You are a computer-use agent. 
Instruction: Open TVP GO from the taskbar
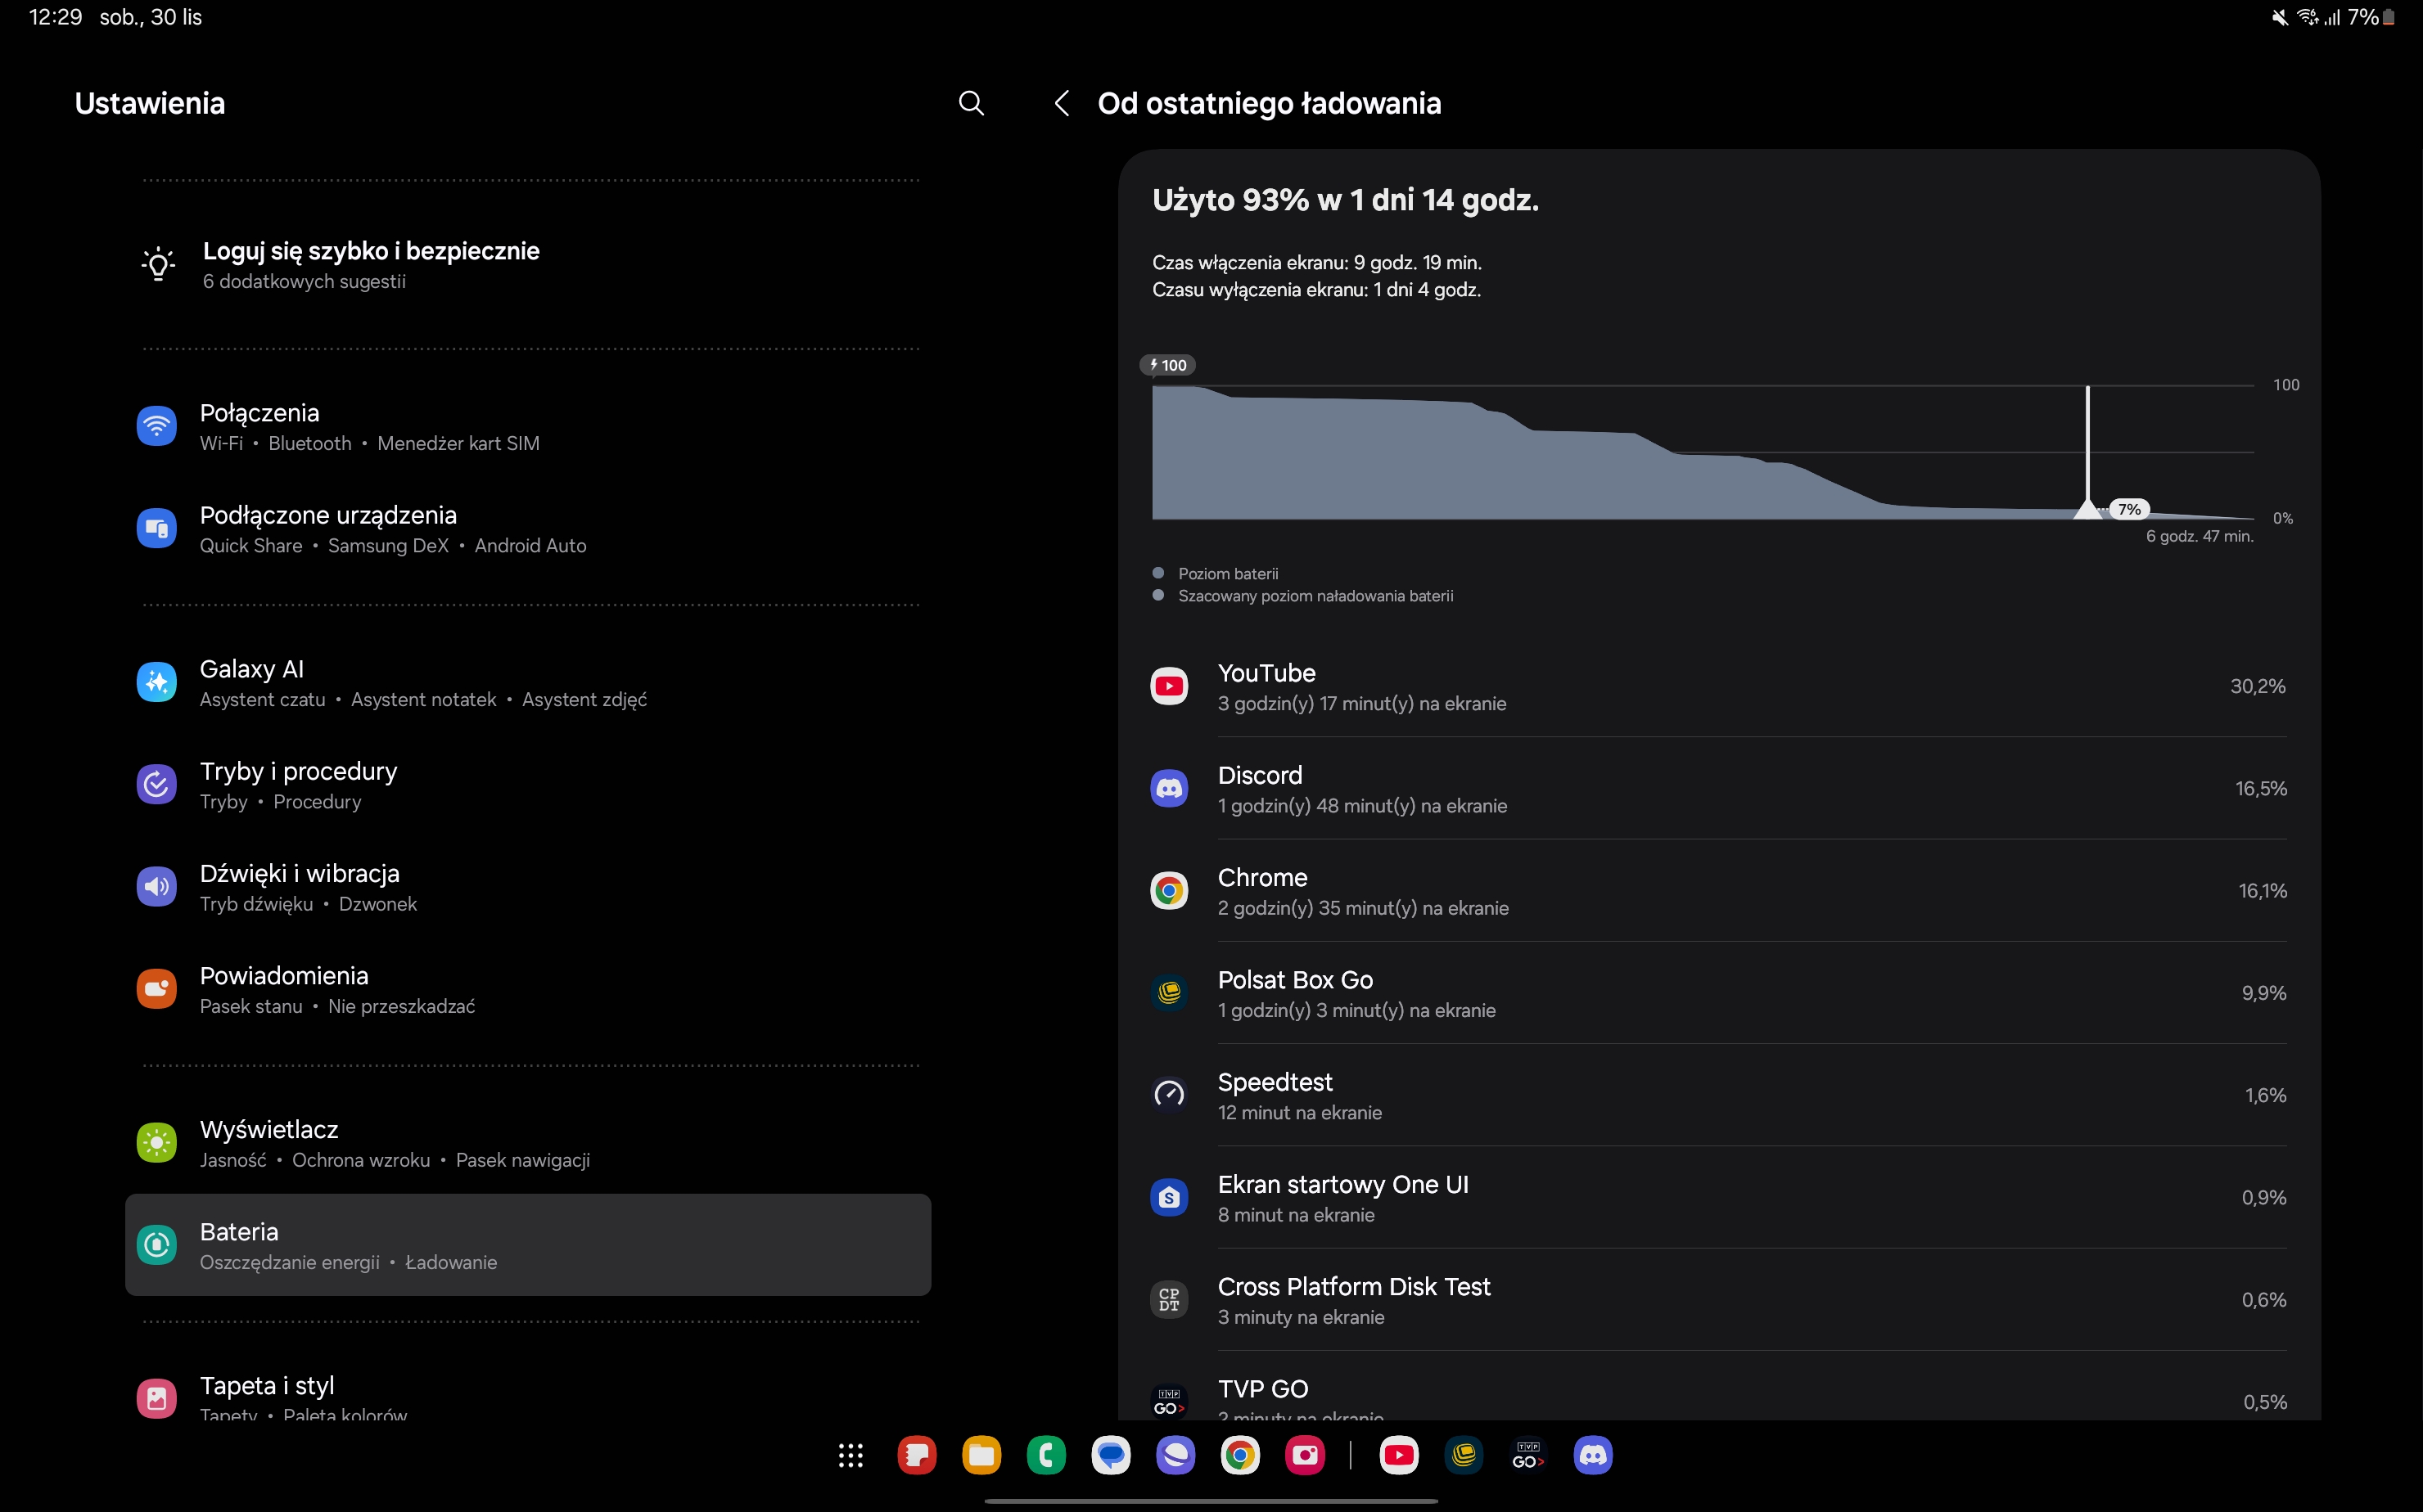[1527, 1456]
